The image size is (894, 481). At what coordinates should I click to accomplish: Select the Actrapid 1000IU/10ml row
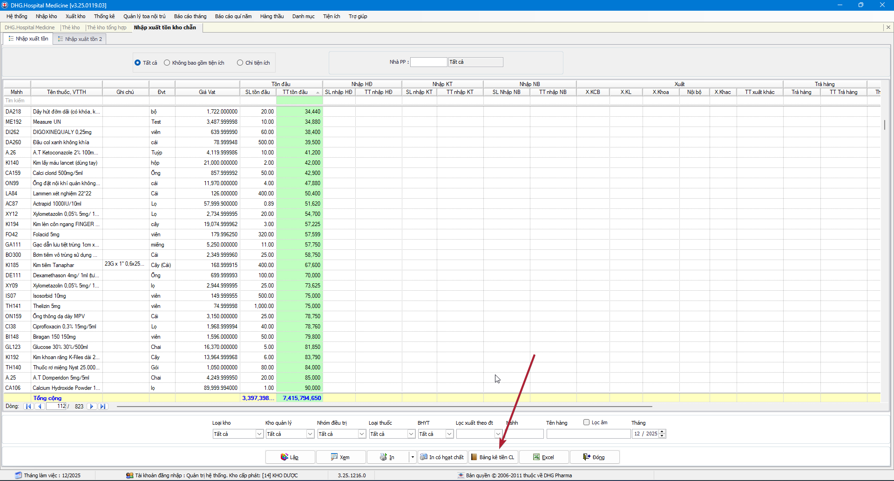coord(442,204)
